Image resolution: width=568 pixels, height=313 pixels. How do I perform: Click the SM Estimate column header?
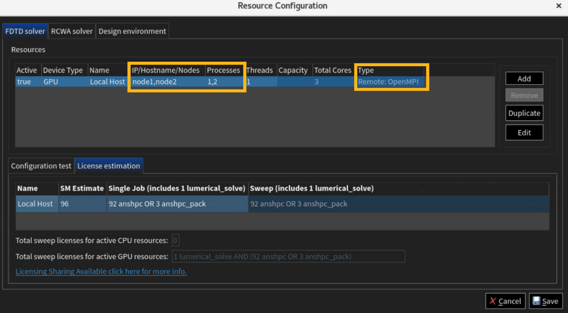[82, 189]
